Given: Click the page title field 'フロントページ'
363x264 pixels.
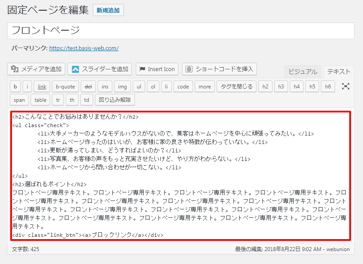Looking at the screenshot, I should (x=181, y=31).
